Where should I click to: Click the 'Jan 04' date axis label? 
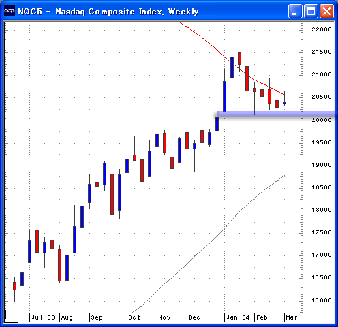(x=238, y=317)
